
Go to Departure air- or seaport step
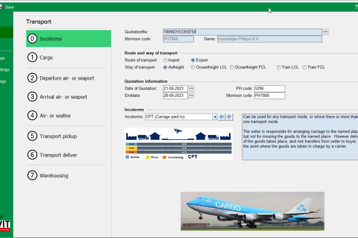[66, 78]
